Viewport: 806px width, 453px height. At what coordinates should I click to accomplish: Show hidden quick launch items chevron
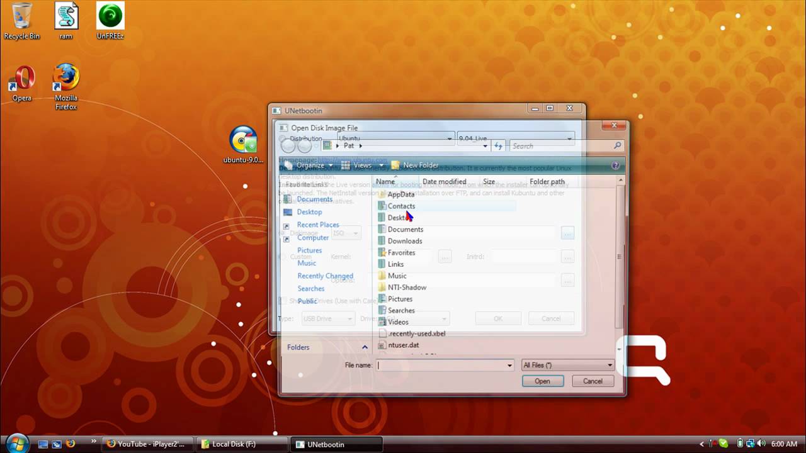coord(94,441)
